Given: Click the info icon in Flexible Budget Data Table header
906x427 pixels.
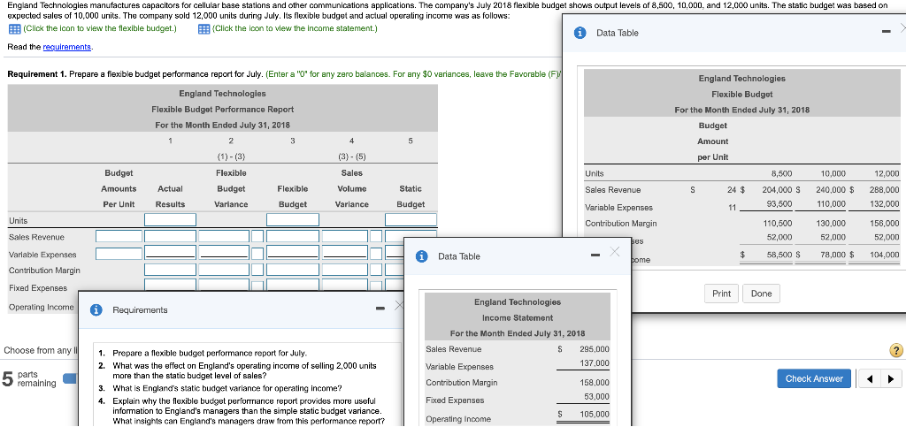Looking at the screenshot, I should click(580, 33).
